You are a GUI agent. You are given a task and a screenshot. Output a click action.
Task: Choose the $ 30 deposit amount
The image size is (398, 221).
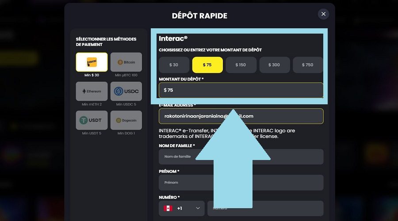pos(174,65)
